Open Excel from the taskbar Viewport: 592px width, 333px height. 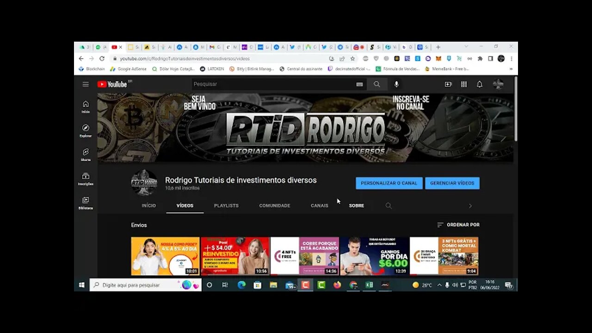coord(369,285)
